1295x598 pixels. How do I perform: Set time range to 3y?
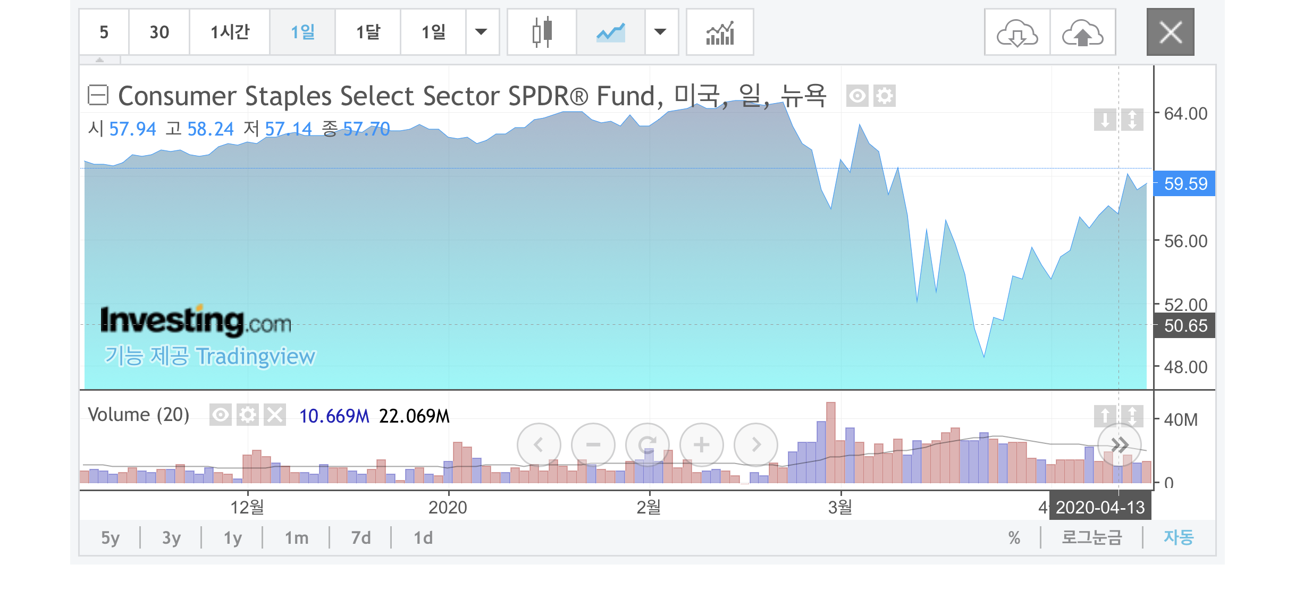[x=171, y=538]
